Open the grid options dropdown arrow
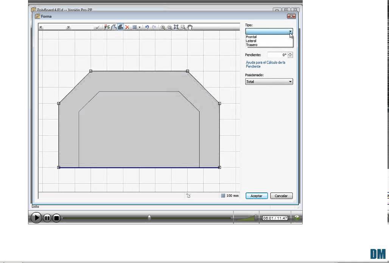 (x=140, y=27)
